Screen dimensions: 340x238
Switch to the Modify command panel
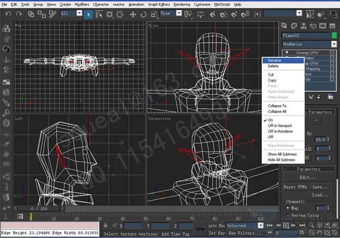[x=294, y=26]
